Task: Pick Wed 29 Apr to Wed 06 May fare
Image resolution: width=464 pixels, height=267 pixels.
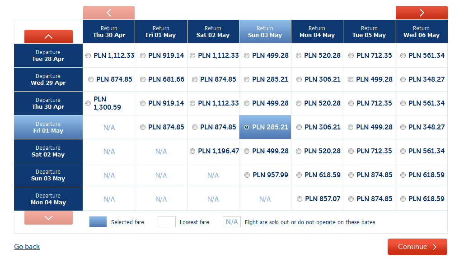Action: [x=403, y=79]
